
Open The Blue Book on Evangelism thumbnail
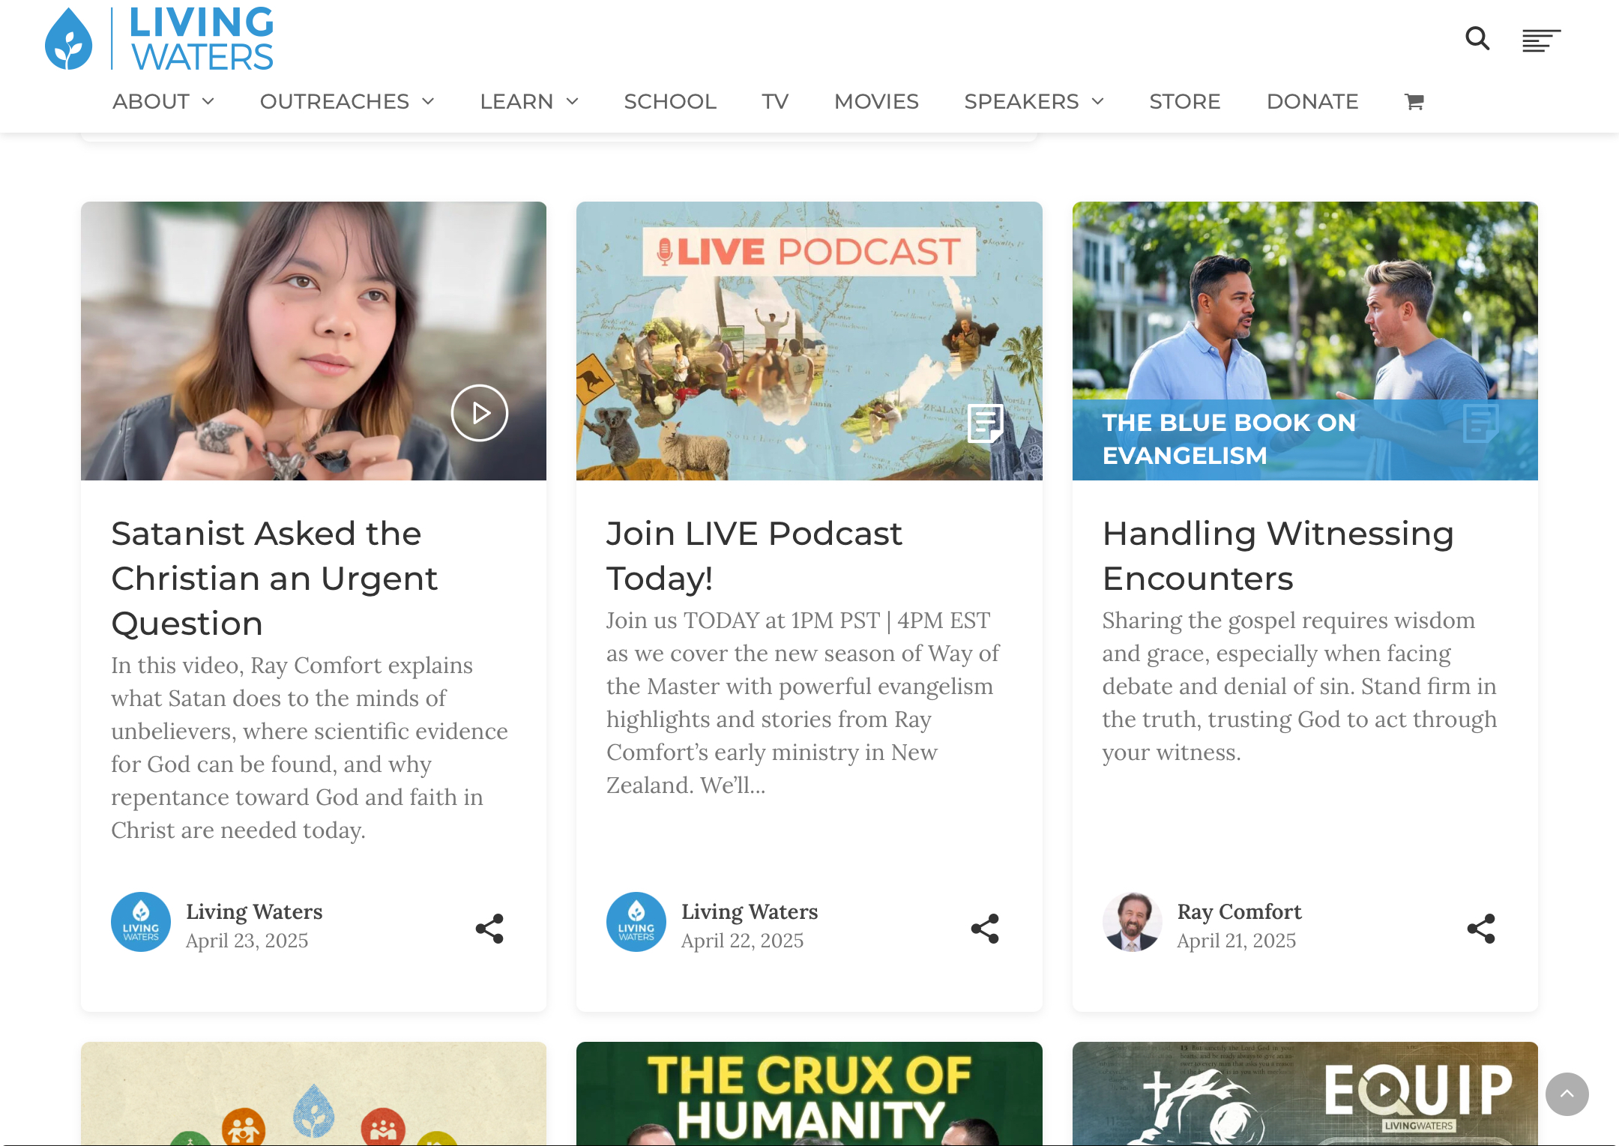tap(1305, 341)
